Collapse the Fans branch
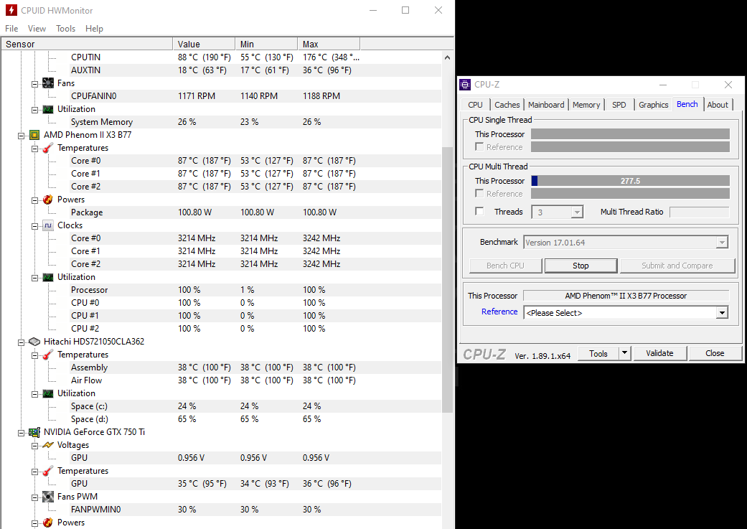The width and height of the screenshot is (747, 529). [x=34, y=85]
